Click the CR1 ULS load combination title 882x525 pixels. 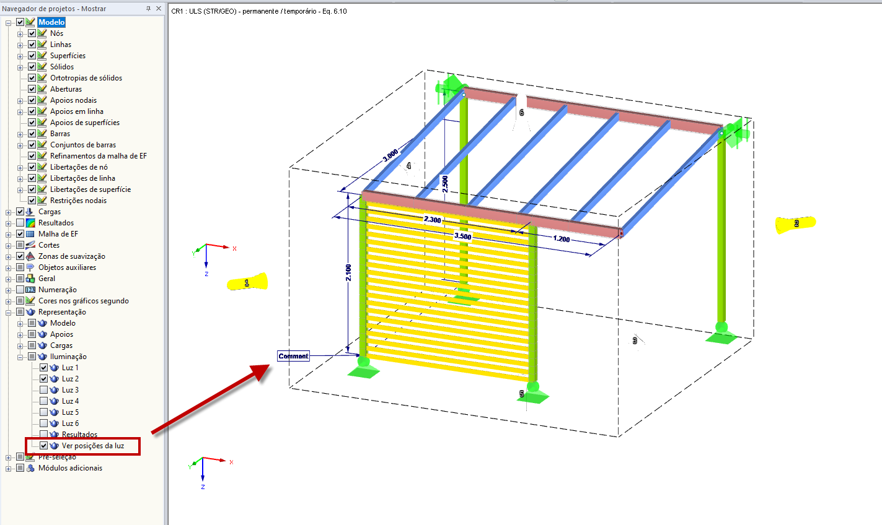click(259, 11)
